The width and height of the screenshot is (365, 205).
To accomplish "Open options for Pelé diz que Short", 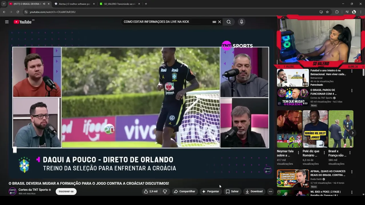I will pos(324,153).
